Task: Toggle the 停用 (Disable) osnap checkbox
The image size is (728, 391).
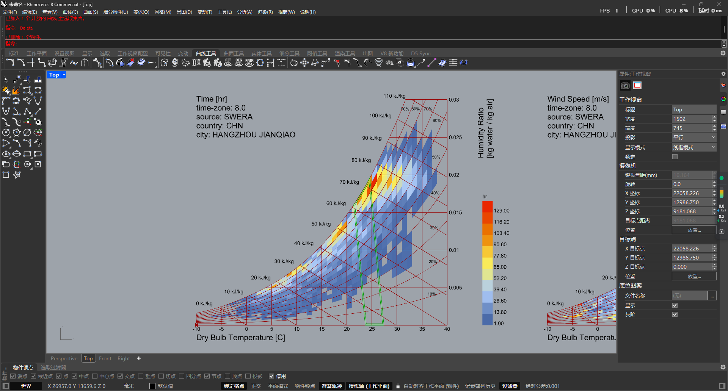Action: [x=271, y=376]
